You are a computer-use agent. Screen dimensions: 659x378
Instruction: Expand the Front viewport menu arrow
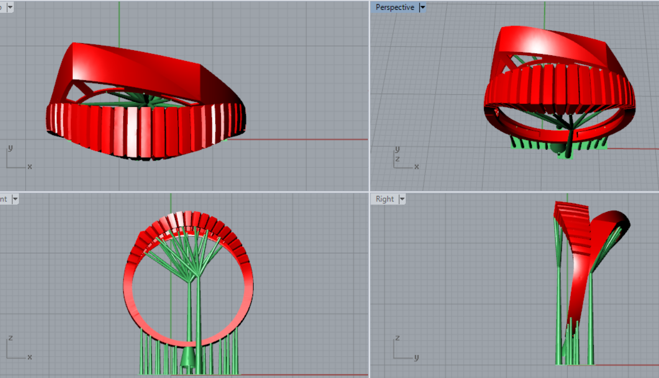[x=15, y=199]
